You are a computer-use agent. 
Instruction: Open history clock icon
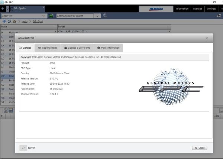[x=9, y=21]
